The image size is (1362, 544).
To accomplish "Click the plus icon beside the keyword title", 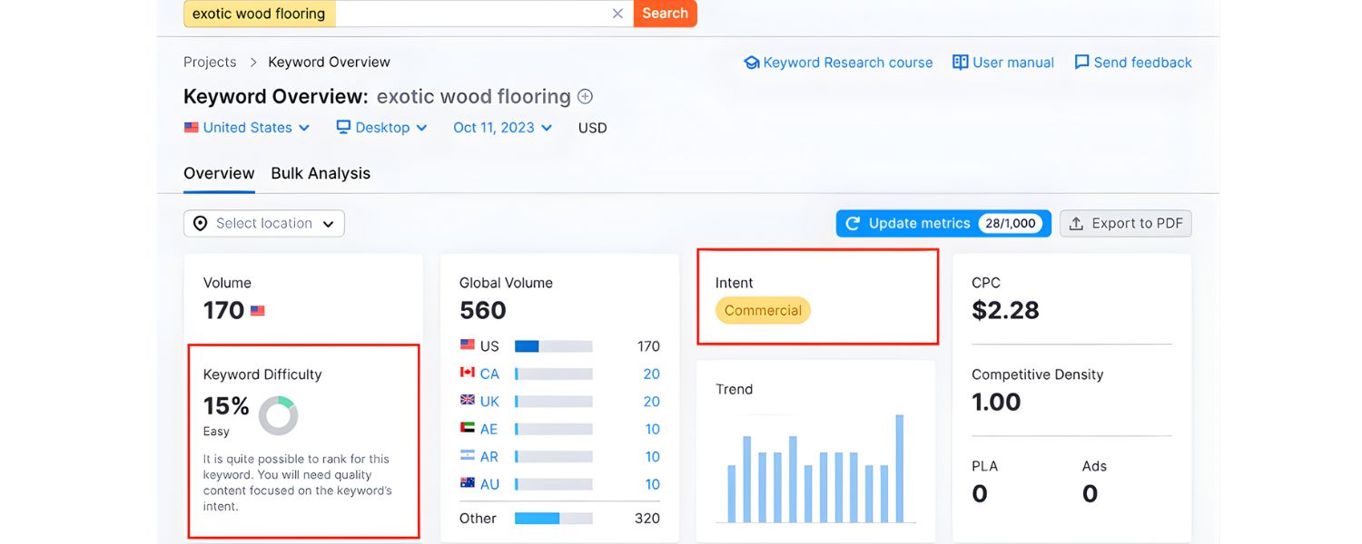I will 586,96.
